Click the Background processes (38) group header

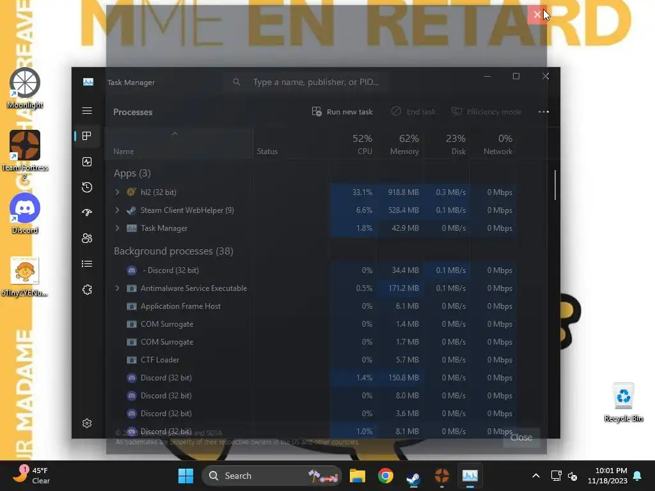(173, 251)
